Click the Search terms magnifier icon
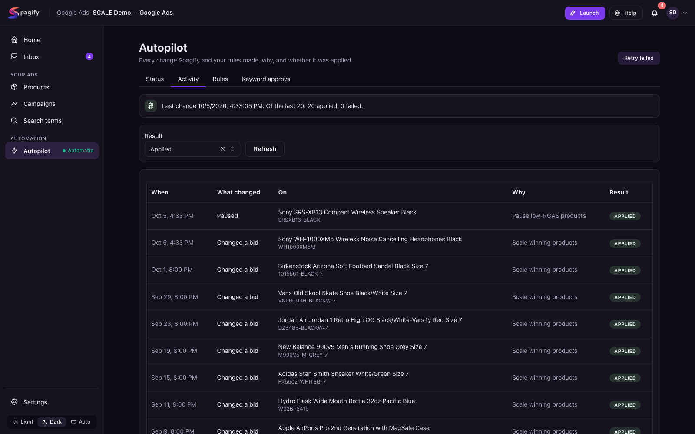 14,120
